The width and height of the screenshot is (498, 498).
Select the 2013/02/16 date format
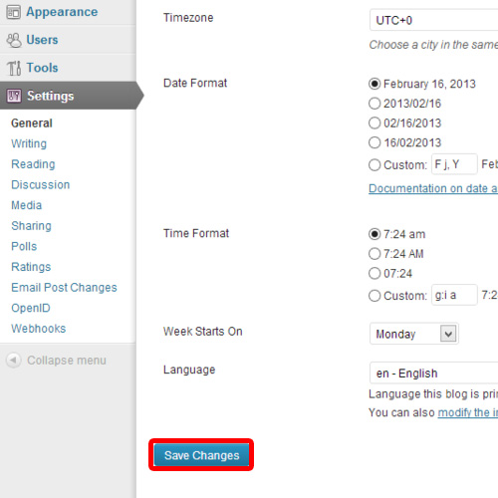374,104
